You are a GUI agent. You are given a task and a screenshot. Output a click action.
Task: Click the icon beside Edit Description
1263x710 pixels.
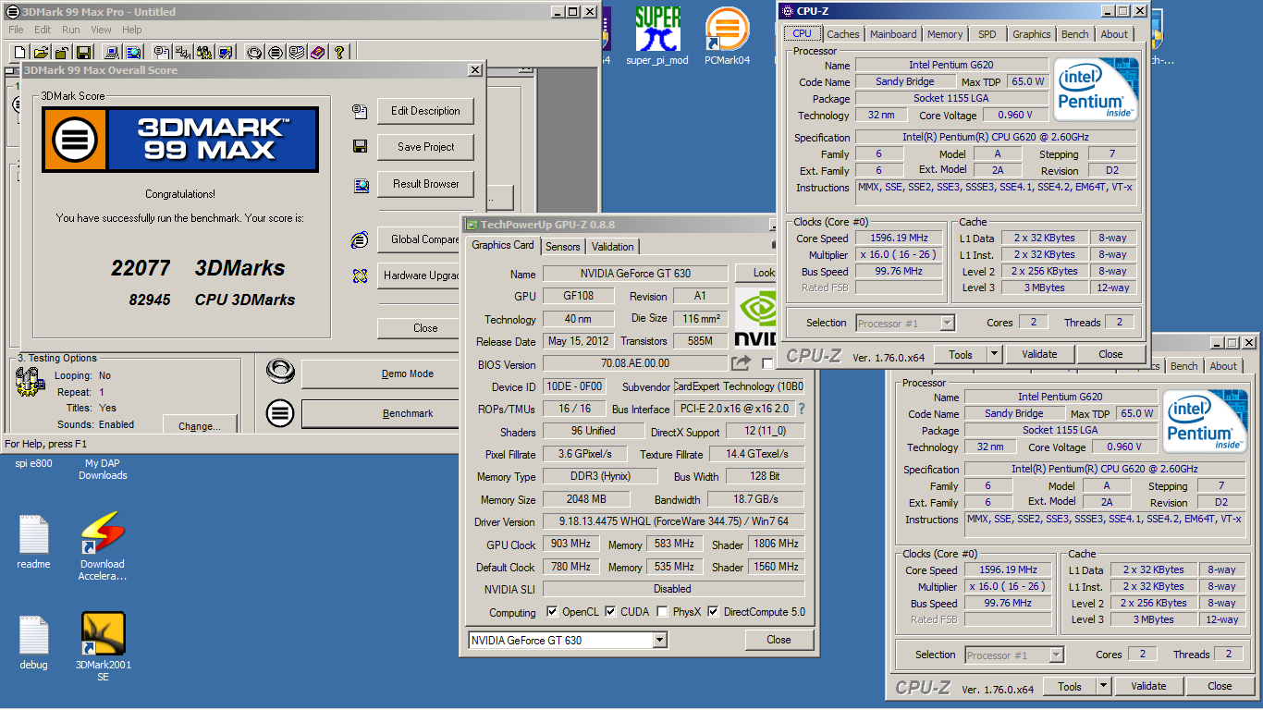[x=361, y=111]
